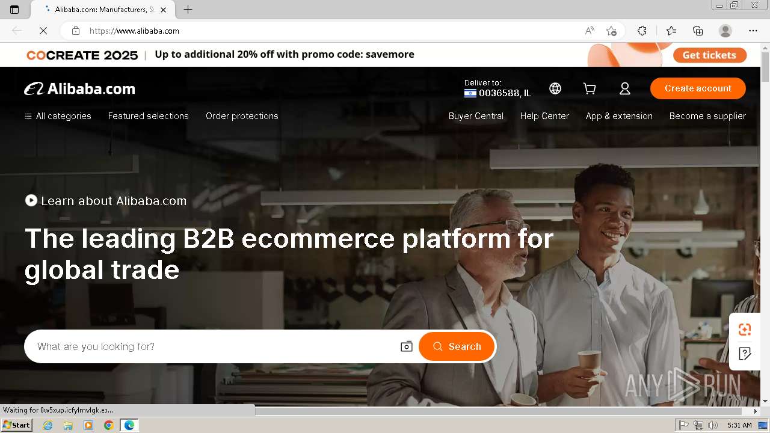770x433 pixels.
Task: Open the Order protections menu
Action: (242, 116)
